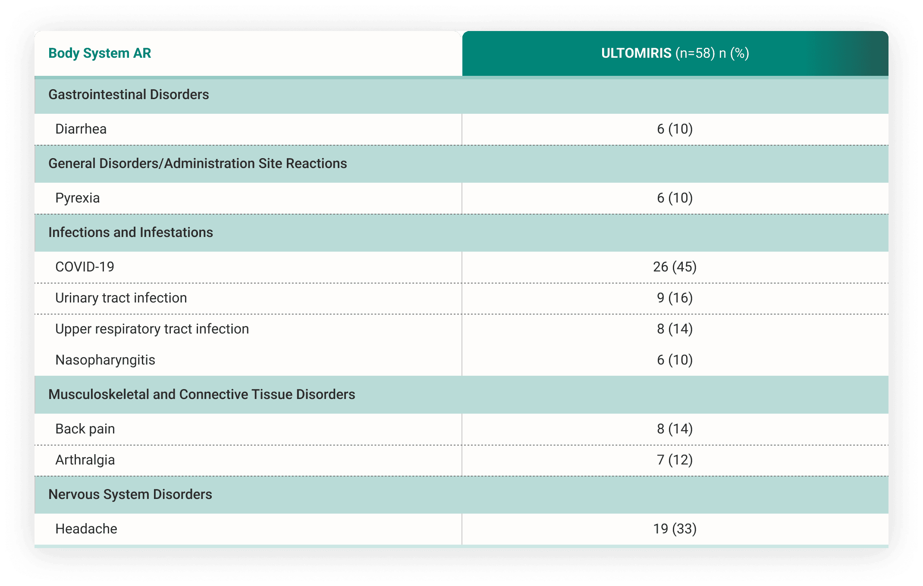
Task: Select Infections and Infestations section row
Action: tap(131, 233)
